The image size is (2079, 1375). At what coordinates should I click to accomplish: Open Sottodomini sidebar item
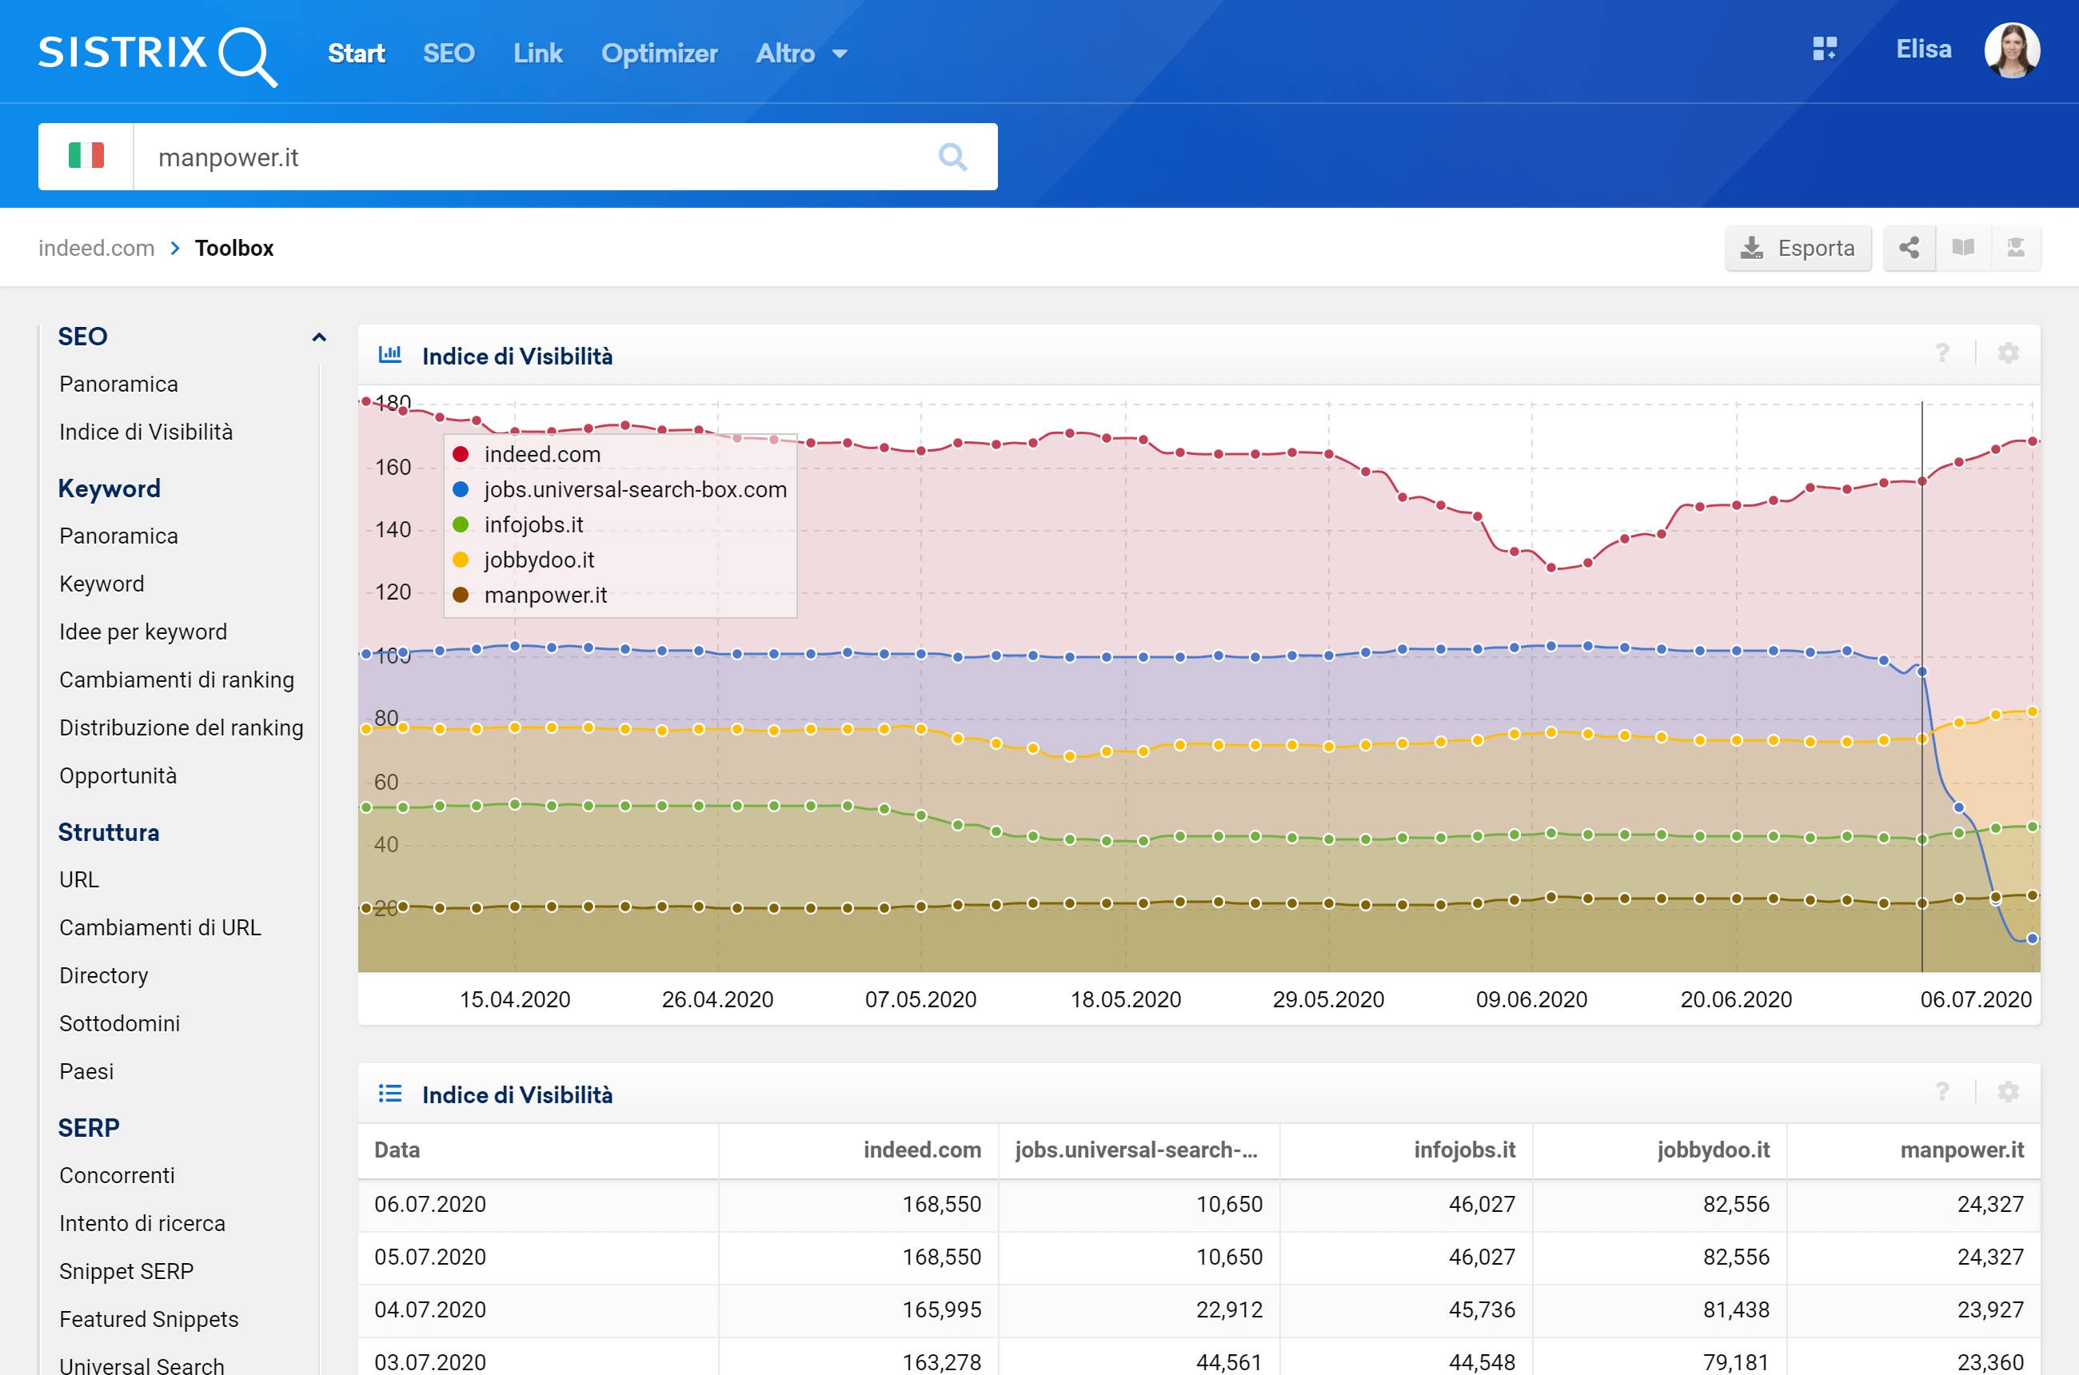tap(119, 1023)
